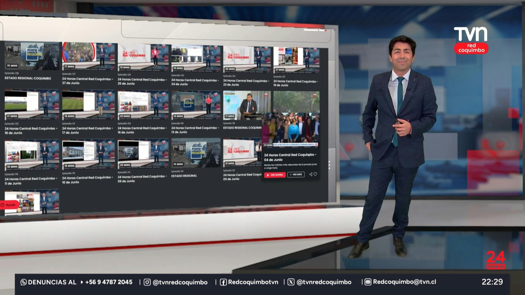
Task: Click the '25 MINS' badge on Episodio 114
Action: coord(125,165)
